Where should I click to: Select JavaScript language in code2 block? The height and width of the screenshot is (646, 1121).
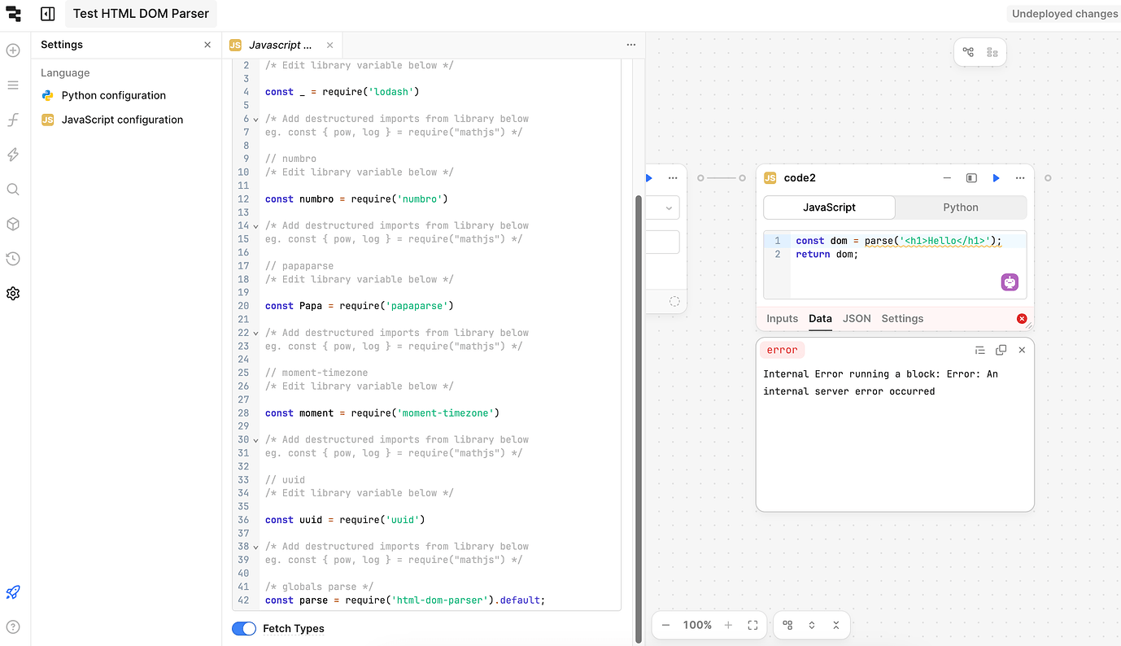click(x=829, y=207)
